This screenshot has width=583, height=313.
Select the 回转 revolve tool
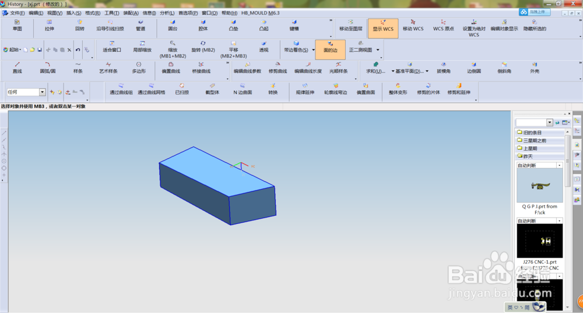[x=79, y=26]
